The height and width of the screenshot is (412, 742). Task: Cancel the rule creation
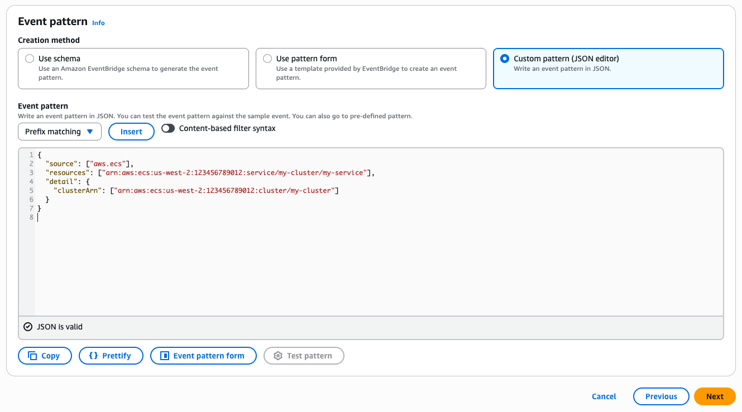[604, 396]
